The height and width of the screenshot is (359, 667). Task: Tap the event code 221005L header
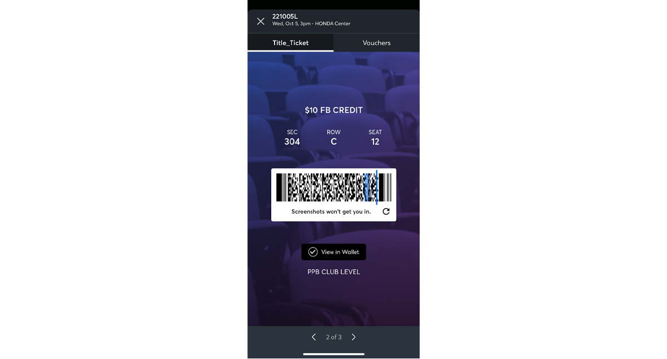click(x=285, y=16)
